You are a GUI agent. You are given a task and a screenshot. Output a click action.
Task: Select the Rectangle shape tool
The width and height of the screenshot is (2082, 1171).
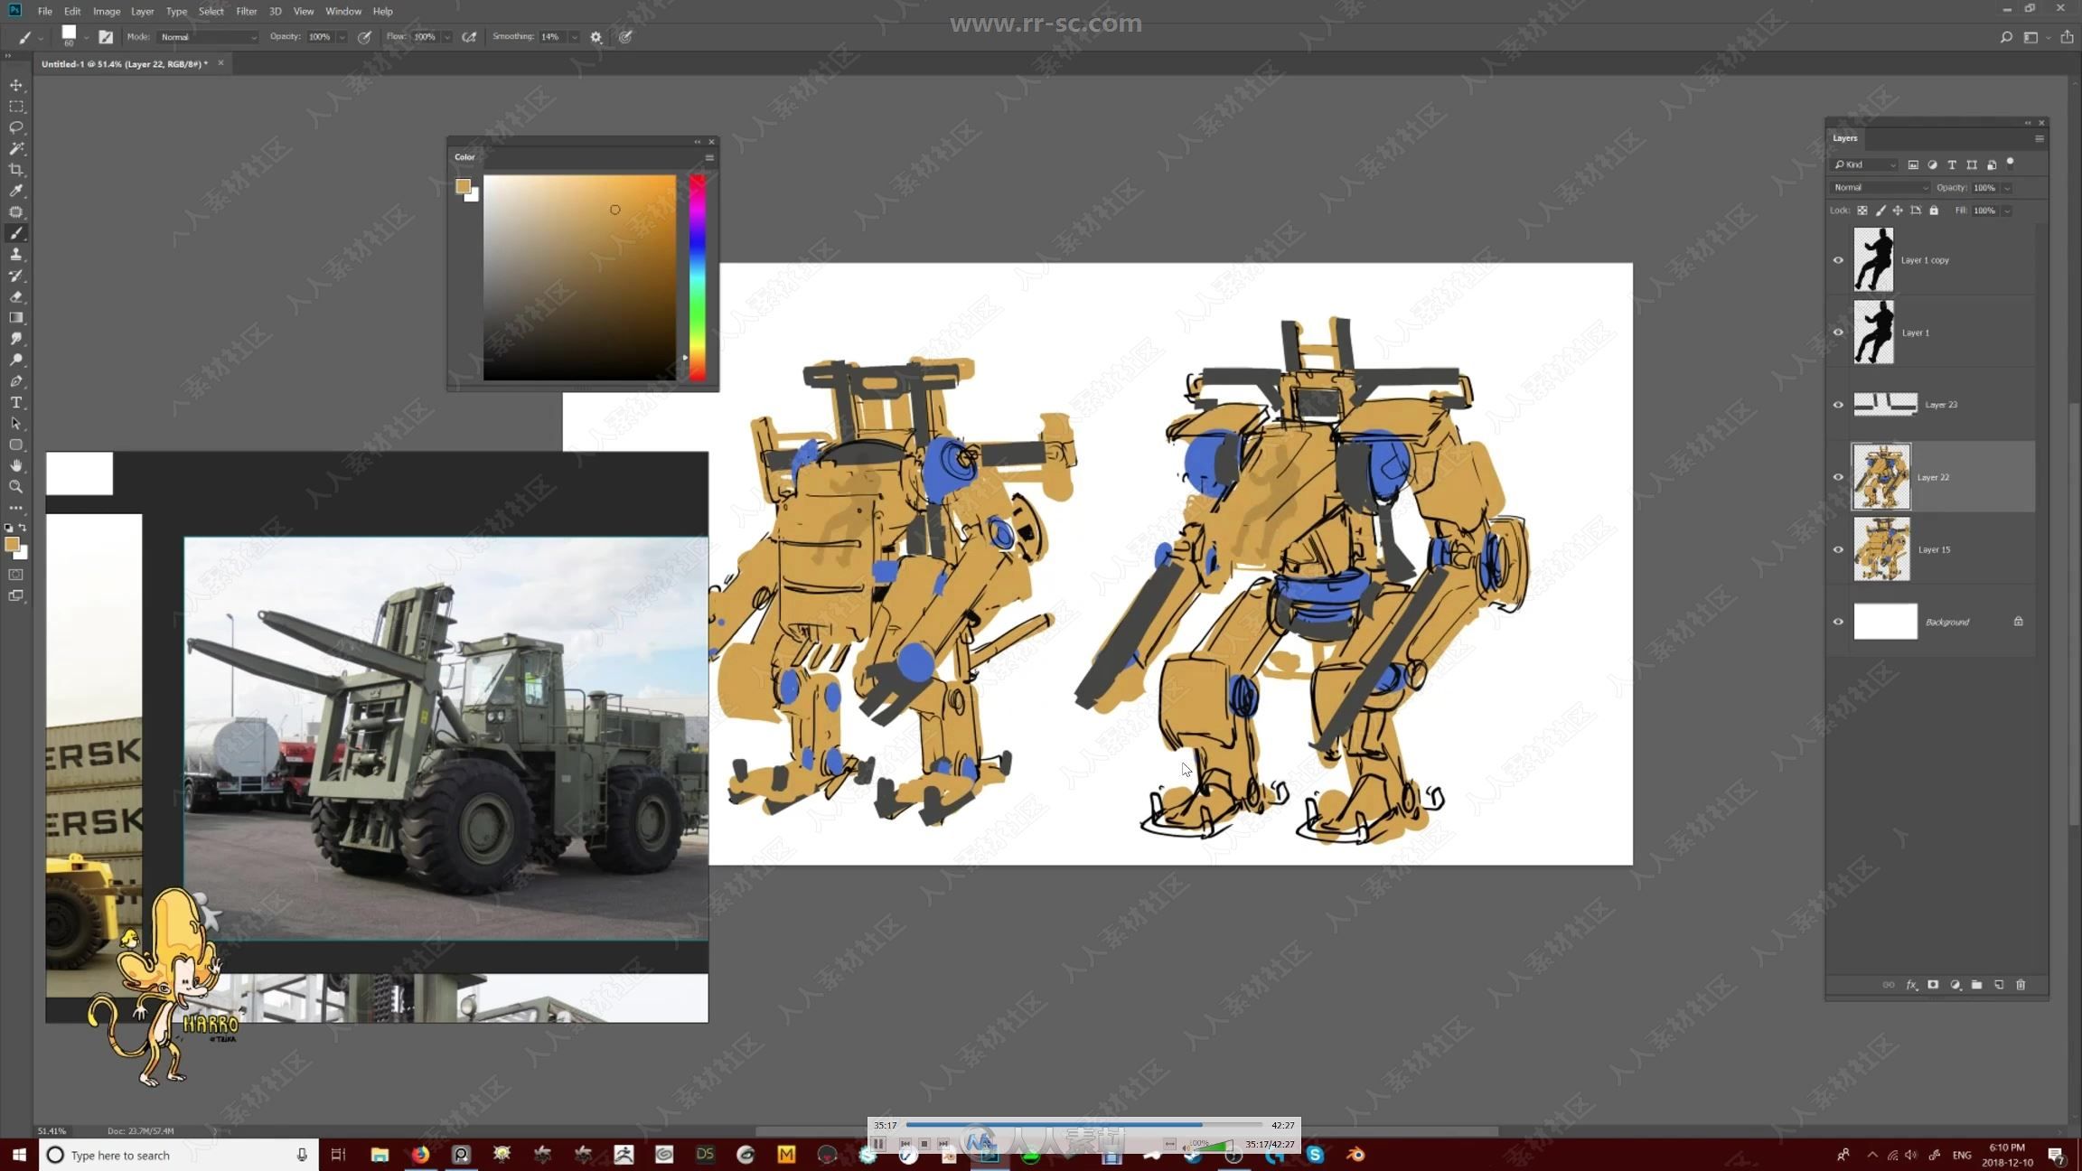[16, 445]
